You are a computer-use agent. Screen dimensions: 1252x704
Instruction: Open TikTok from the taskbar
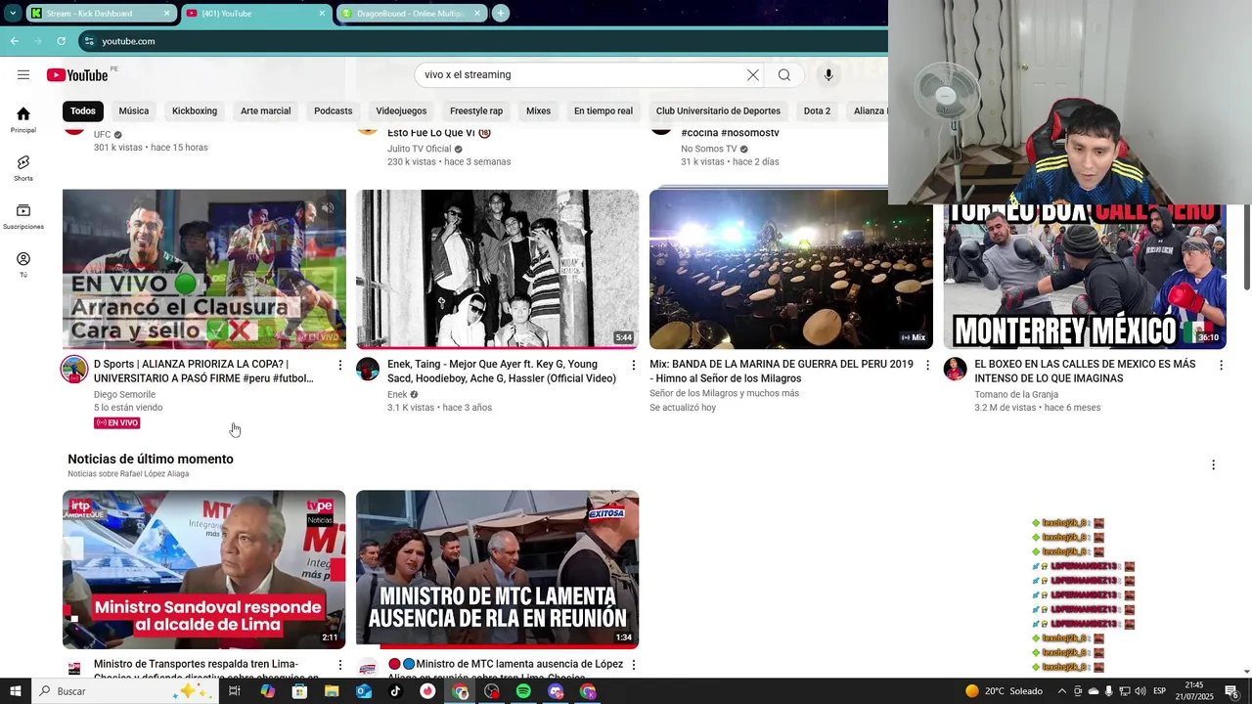pos(396,691)
